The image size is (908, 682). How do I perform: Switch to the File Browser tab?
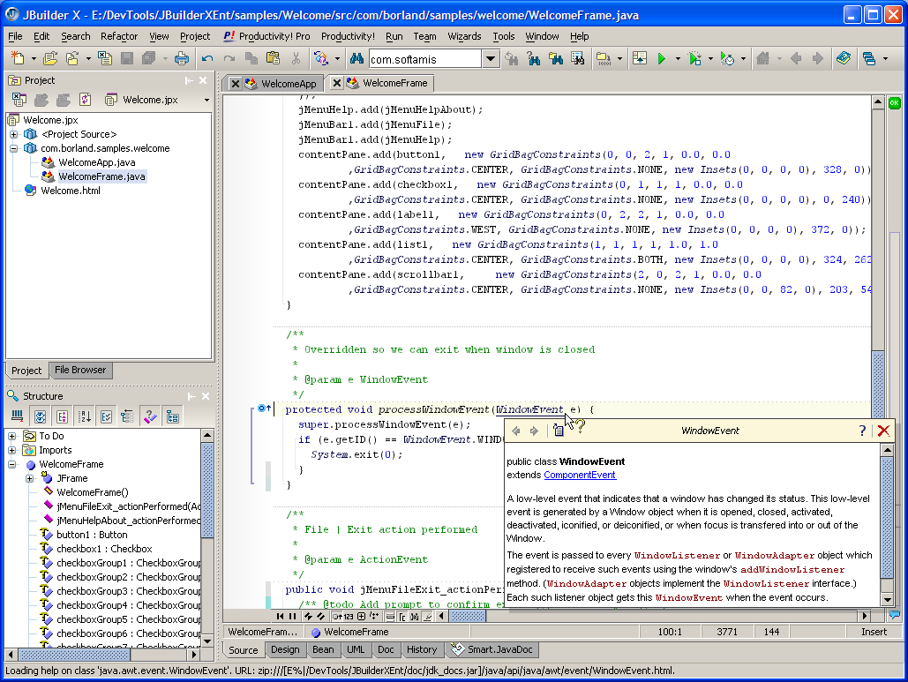click(80, 370)
